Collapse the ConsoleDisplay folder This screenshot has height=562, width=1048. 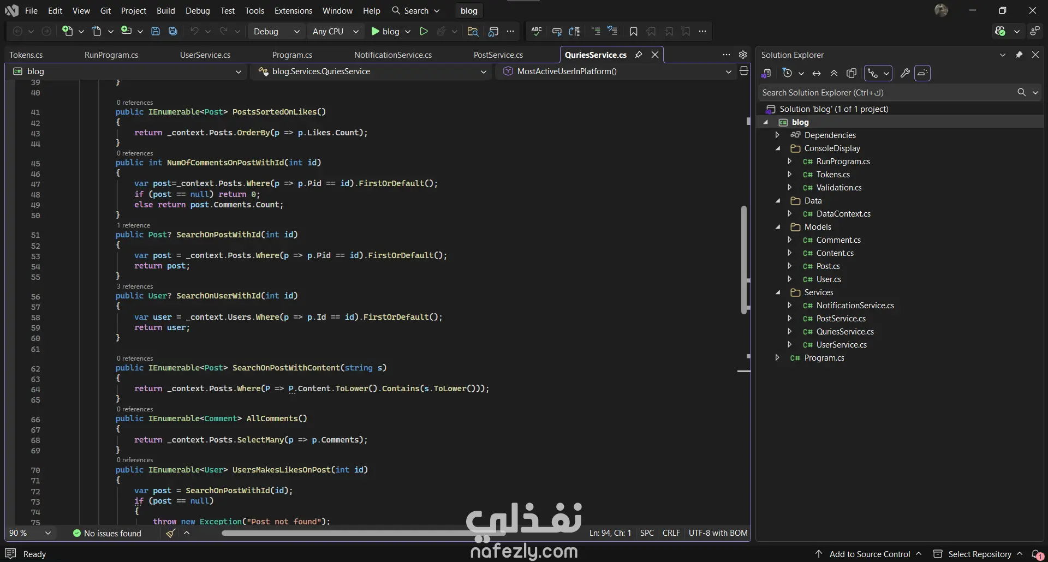click(778, 148)
